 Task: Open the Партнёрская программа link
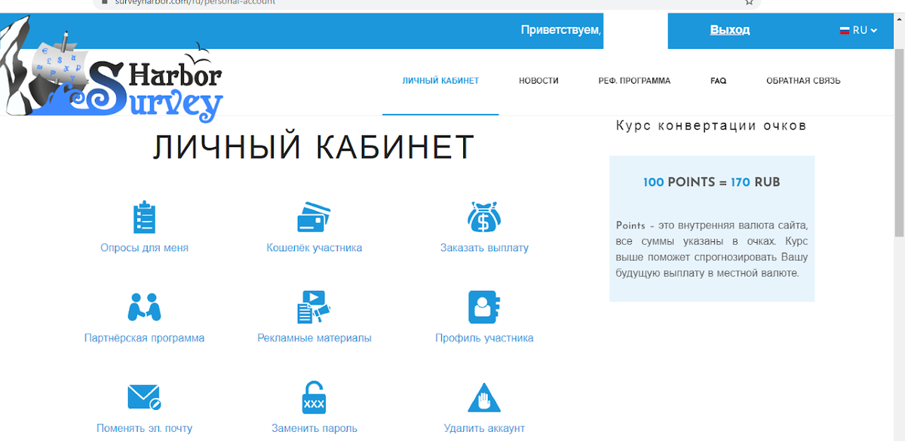tap(144, 338)
